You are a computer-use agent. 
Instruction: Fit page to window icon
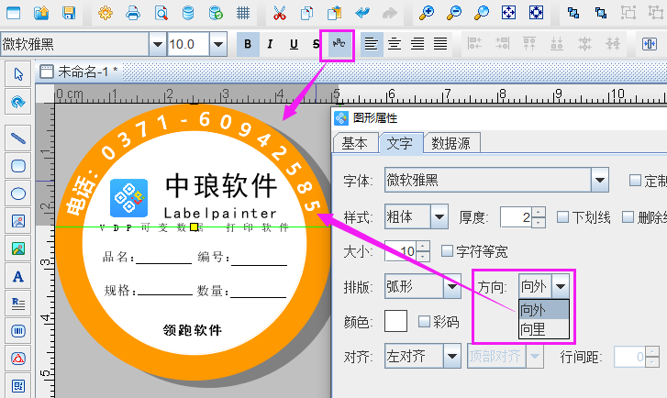coord(509,13)
